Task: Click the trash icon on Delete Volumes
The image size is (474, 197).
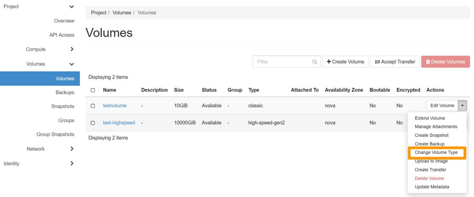Action: pyautogui.click(x=427, y=61)
